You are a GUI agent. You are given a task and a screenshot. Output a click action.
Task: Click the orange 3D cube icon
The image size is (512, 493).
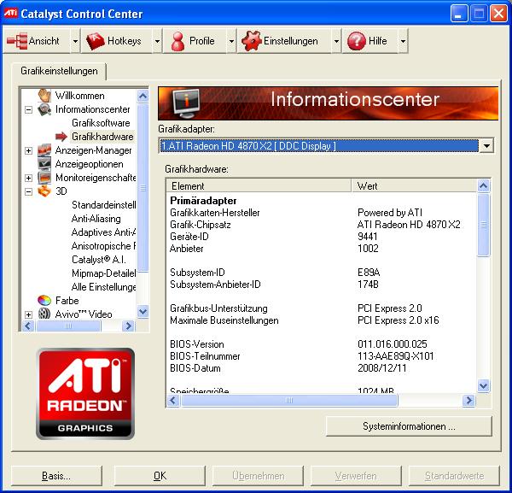tap(44, 191)
